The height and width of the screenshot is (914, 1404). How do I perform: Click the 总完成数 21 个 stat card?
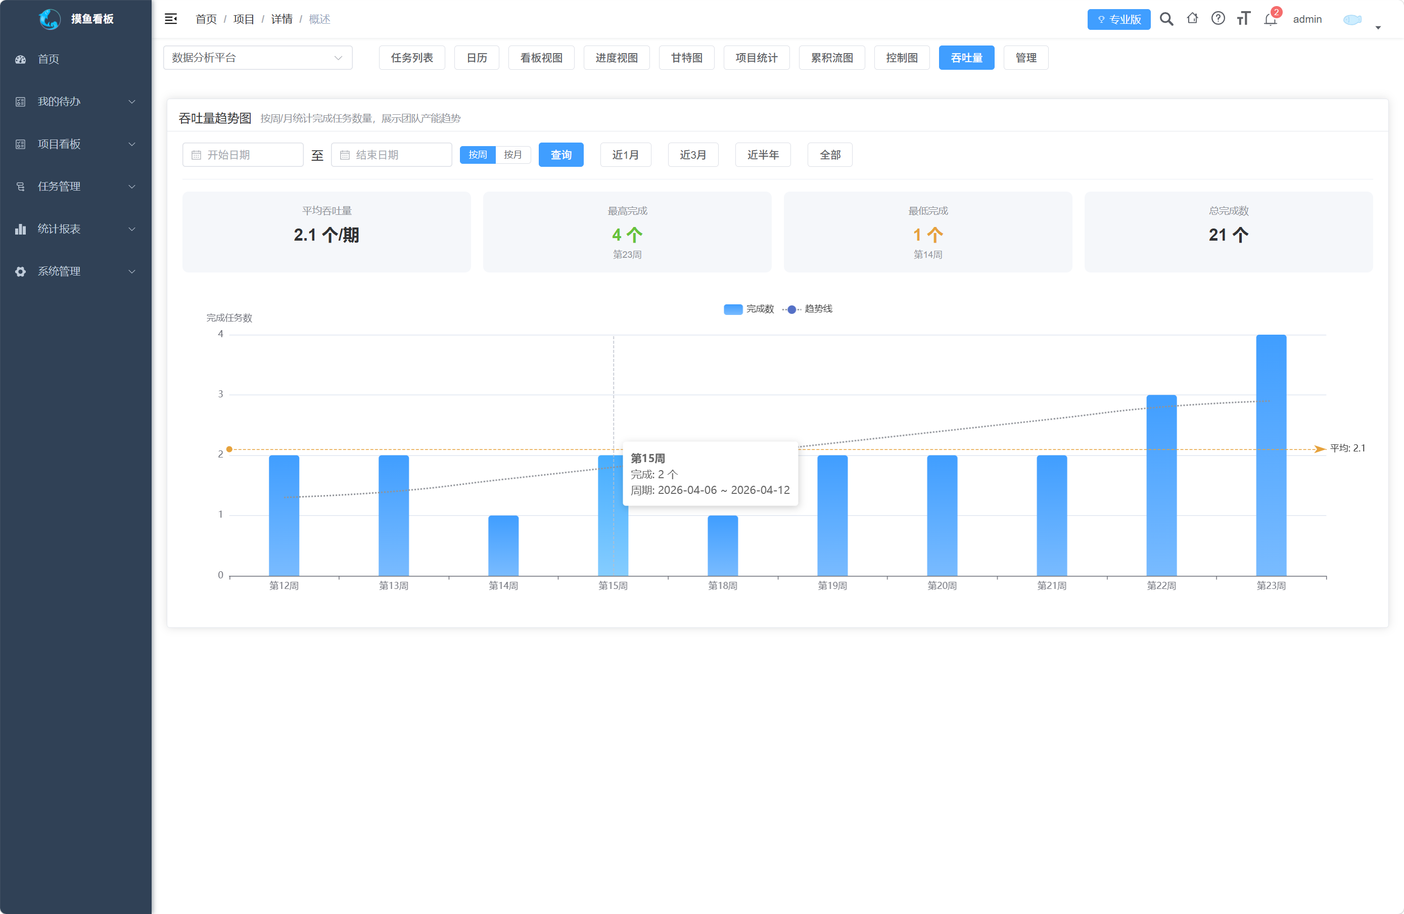1228,232
